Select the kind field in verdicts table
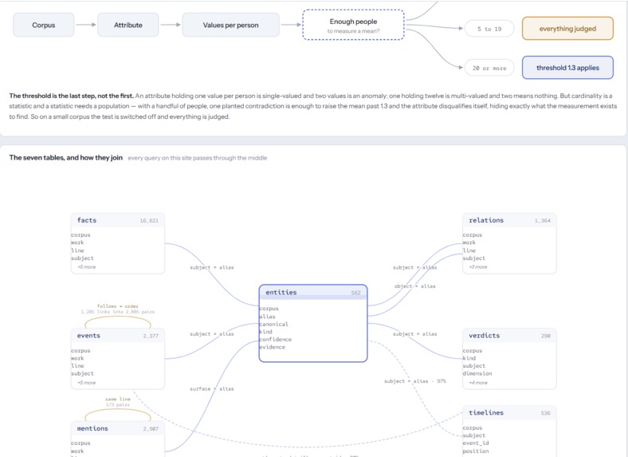Image resolution: width=628 pixels, height=457 pixels. click(469, 358)
